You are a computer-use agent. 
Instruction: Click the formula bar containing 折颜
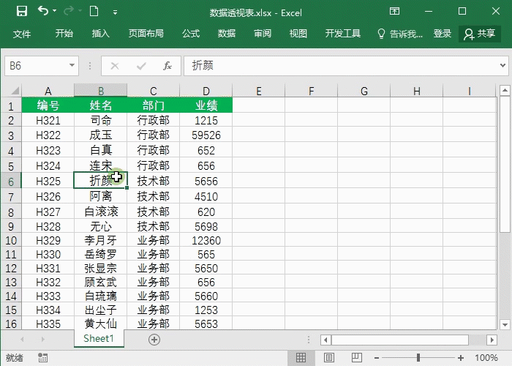point(342,66)
